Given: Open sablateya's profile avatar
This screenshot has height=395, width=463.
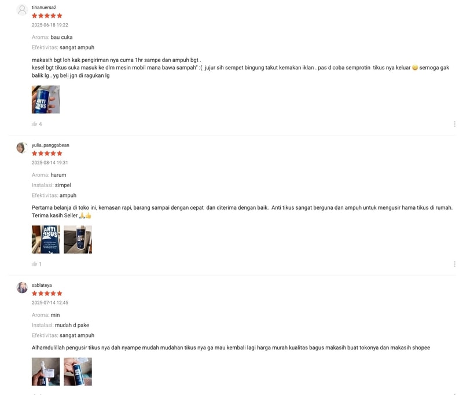Looking at the screenshot, I should coord(22,287).
